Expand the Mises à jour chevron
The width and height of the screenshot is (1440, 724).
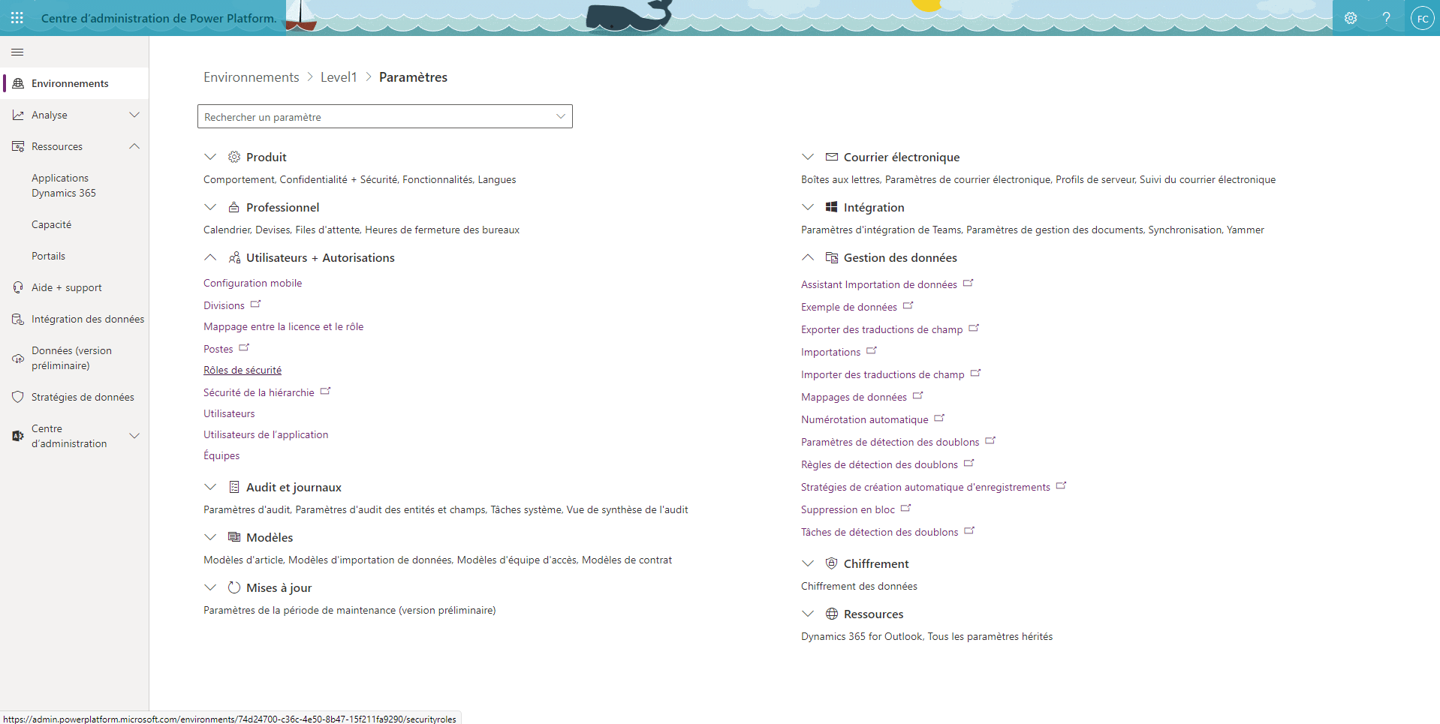210,587
